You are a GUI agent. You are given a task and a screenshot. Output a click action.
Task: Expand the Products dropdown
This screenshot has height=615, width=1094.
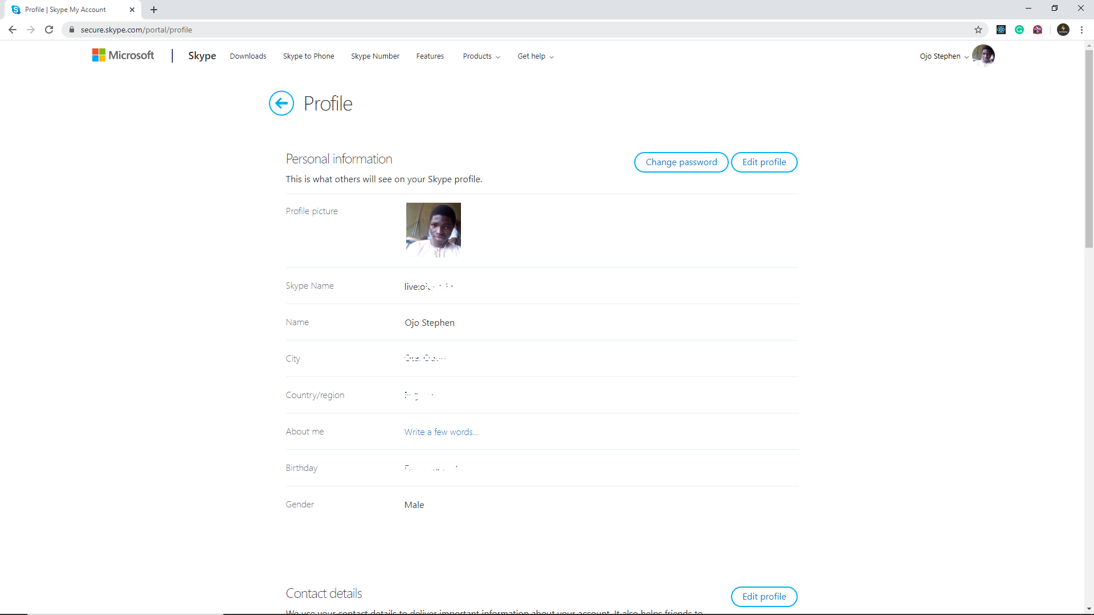click(x=481, y=56)
